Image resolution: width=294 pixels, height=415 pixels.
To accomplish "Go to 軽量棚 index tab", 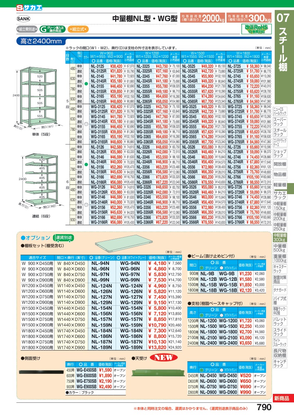I will pyautogui.click(x=280, y=185).
